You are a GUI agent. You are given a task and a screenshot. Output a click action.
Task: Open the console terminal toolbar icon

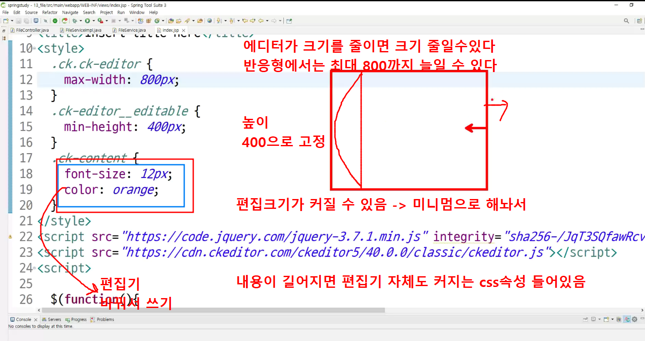click(36, 21)
